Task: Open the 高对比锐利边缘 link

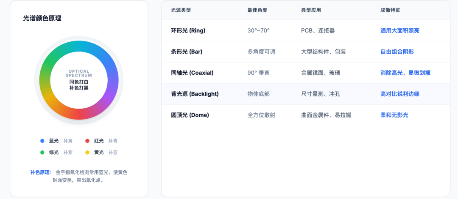Action: [x=399, y=94]
